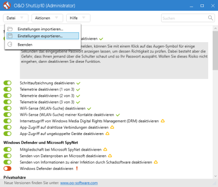Click the App-Zugriff auf ungekoppelte Geräte label
This screenshot has width=218, height=187.
(x=62, y=134)
